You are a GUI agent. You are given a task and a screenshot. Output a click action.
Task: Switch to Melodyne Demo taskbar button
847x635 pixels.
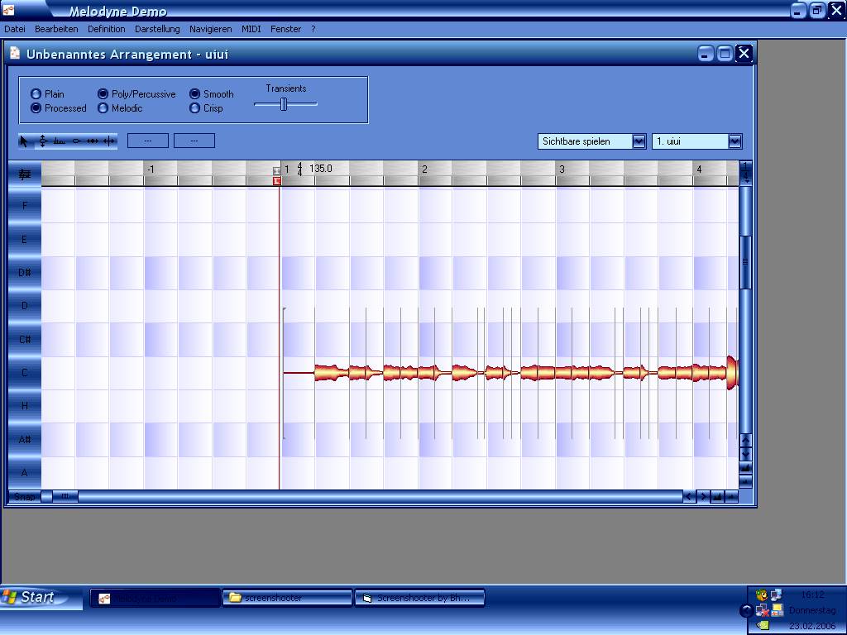155,598
